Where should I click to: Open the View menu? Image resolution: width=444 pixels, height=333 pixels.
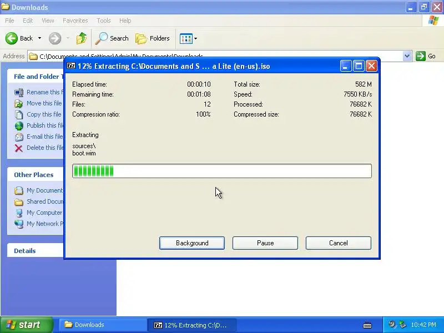point(48,21)
